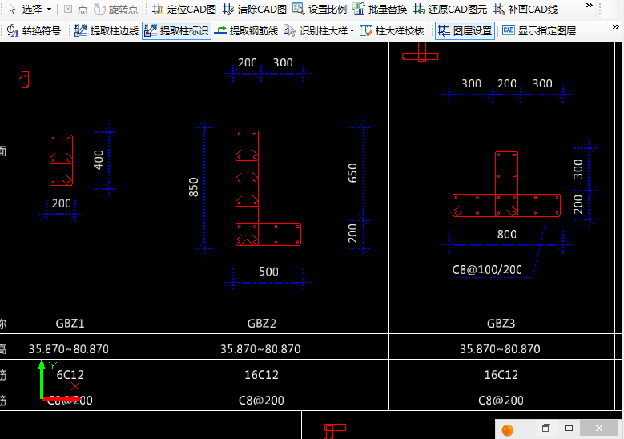Click the 850 dimension on GBZ2
This screenshot has width=624, height=439.
pyautogui.click(x=193, y=187)
